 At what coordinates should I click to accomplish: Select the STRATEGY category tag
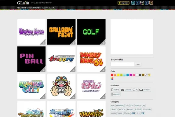pos(147,109)
